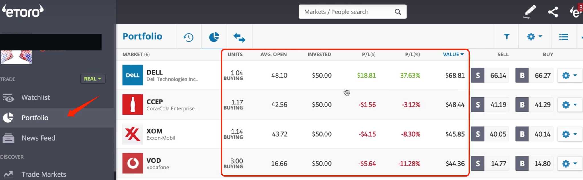
Task: Click the share icon in the top bar
Action: (553, 12)
